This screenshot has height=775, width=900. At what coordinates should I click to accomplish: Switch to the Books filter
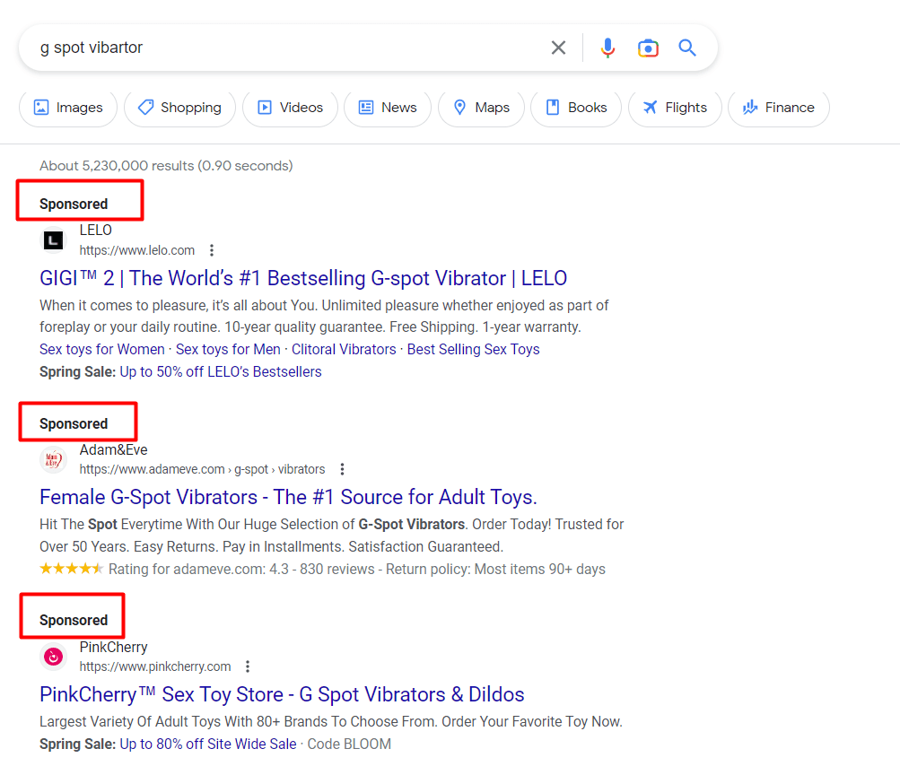coord(576,108)
